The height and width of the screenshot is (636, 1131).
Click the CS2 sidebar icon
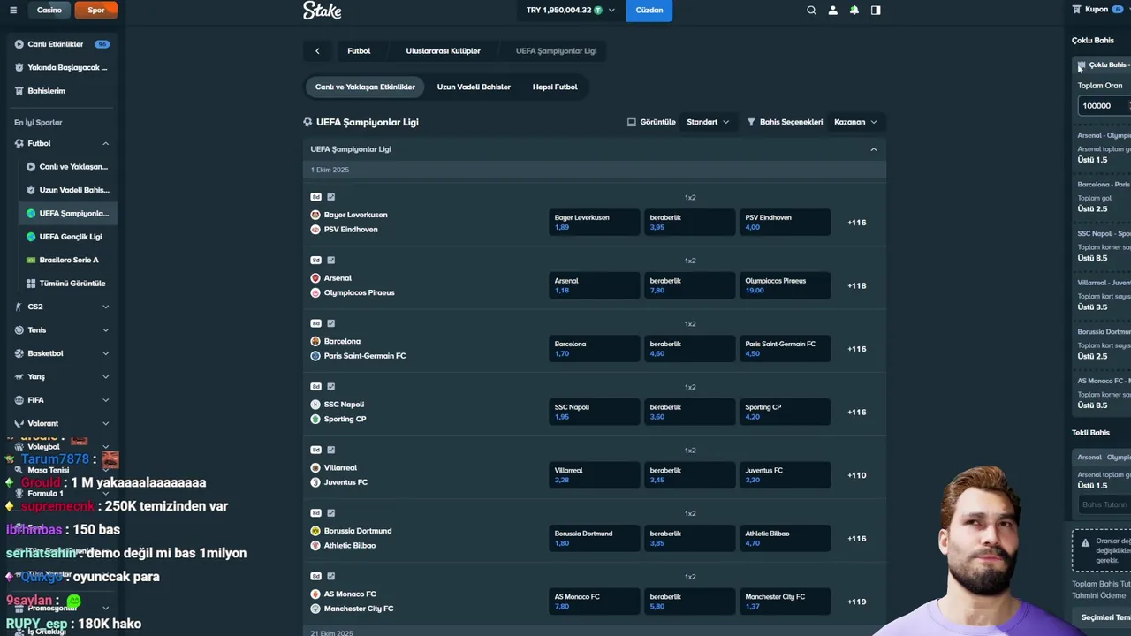tap(19, 307)
